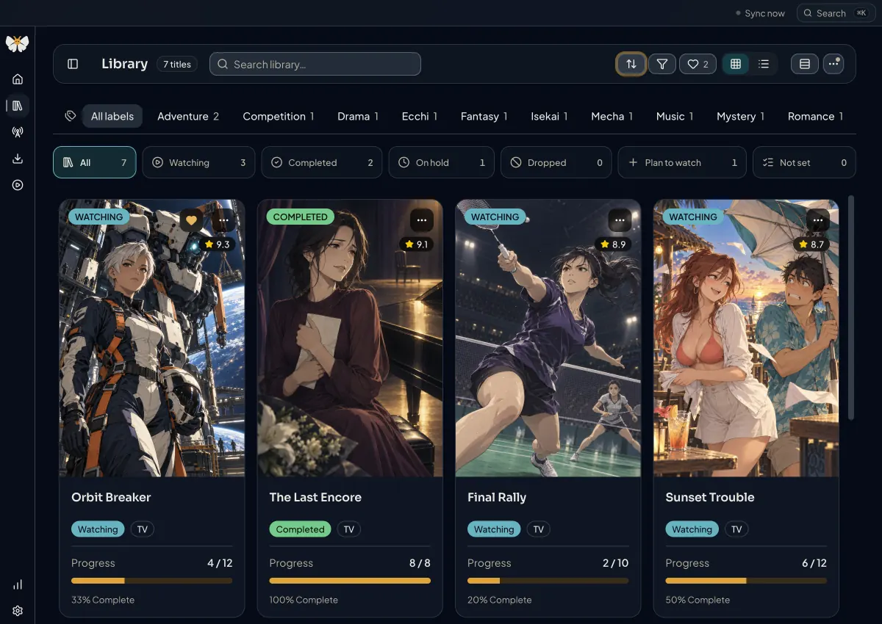The width and height of the screenshot is (882, 624).
Task: Show Completed status titles
Action: click(x=322, y=162)
